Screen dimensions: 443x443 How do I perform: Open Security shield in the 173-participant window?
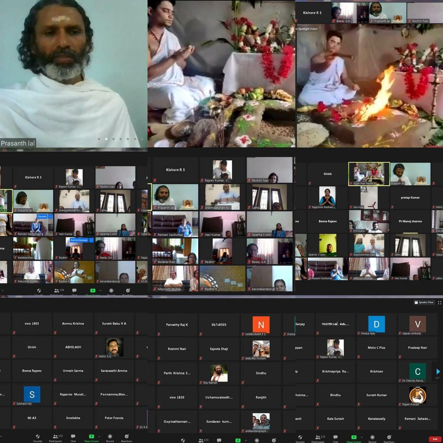point(183,440)
